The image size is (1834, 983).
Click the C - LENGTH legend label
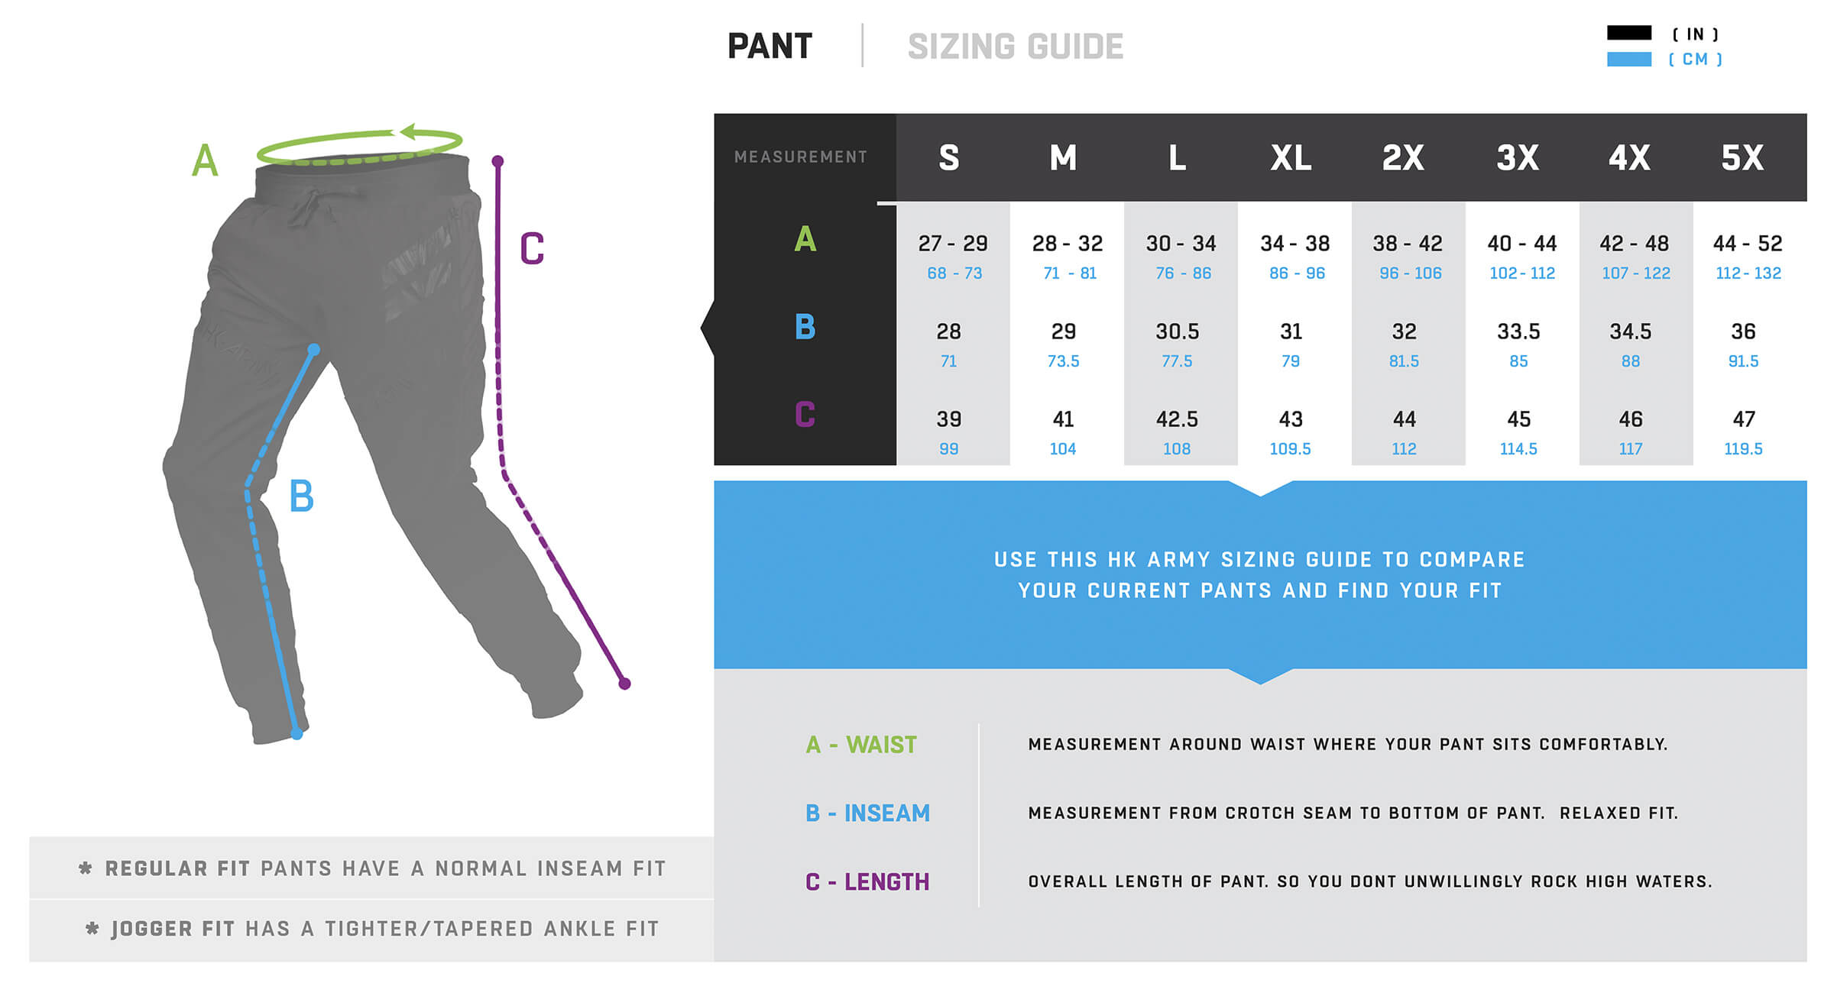867,882
